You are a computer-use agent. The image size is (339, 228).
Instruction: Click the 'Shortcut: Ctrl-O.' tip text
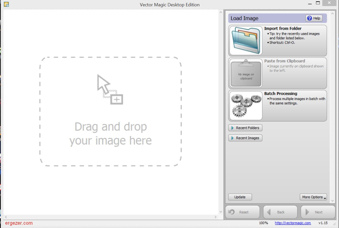click(x=282, y=42)
